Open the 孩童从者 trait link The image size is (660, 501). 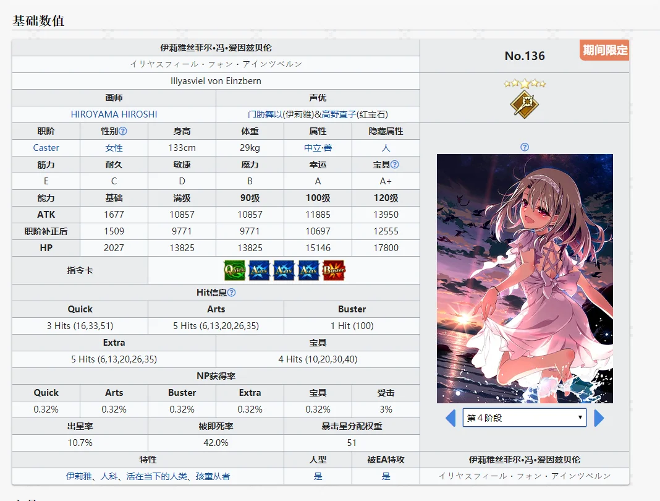213,476
